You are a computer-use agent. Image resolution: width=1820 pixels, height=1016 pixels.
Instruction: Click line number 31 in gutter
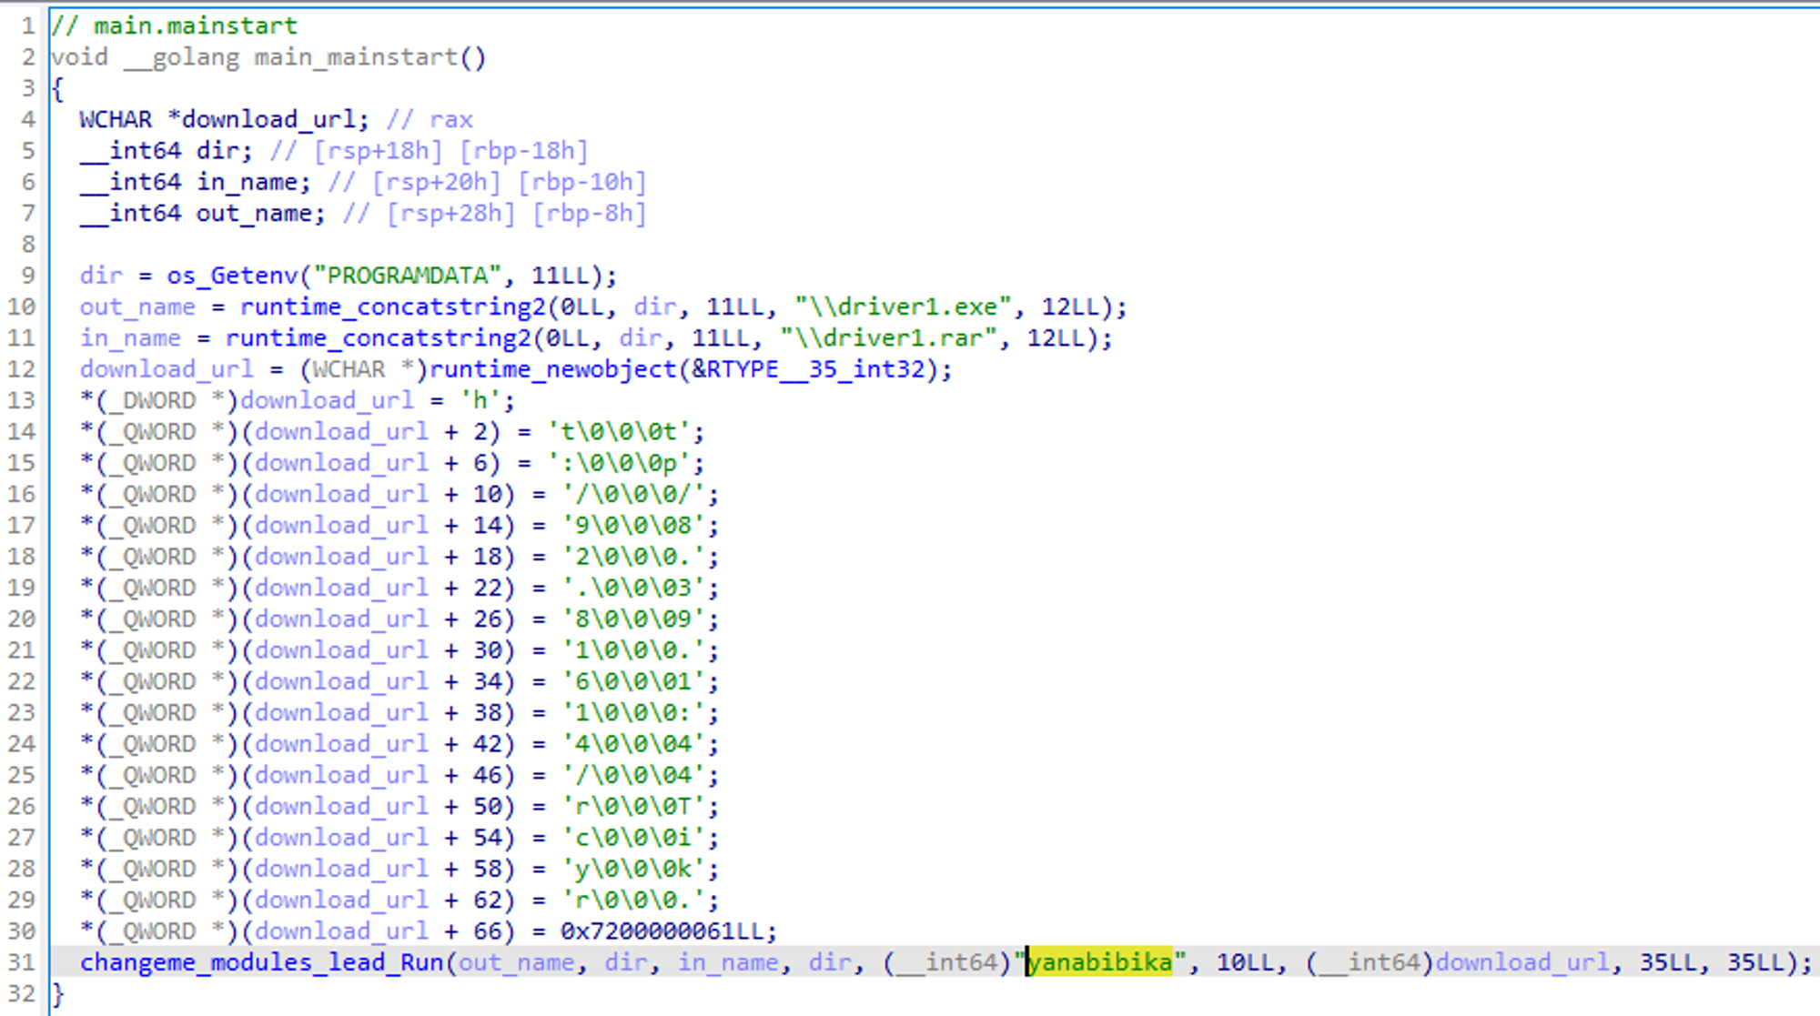22,962
